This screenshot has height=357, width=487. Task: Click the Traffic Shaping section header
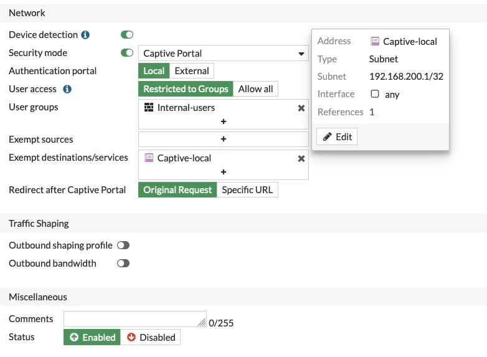coord(243,224)
